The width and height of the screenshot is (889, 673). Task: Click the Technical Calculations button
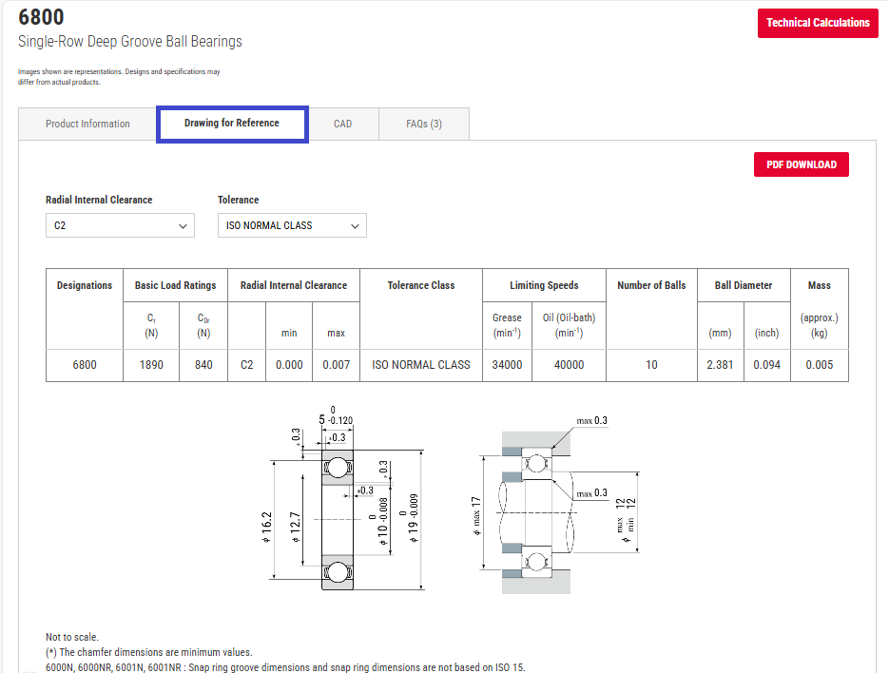click(817, 23)
